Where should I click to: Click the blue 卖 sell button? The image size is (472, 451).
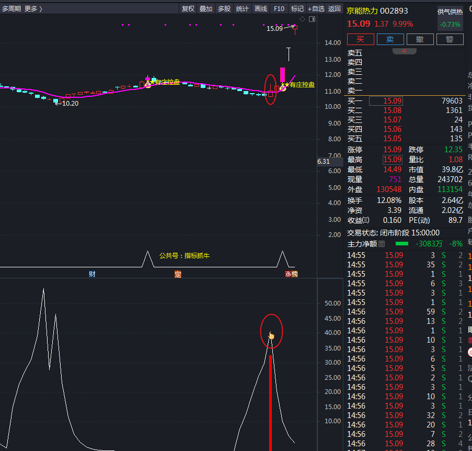point(390,39)
